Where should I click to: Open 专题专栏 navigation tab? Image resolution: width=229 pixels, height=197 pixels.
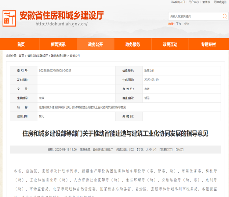(208, 44)
